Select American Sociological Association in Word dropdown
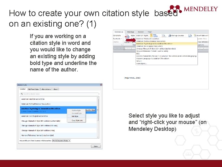Image resolution: width=222 pixels, height=167 pixels. point(166,46)
